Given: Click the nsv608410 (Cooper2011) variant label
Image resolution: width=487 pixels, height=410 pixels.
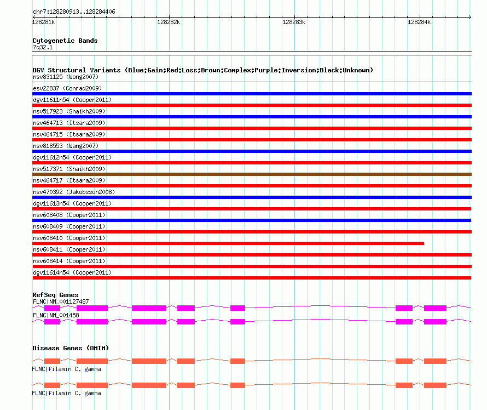Looking at the screenshot, I should coord(69,238).
